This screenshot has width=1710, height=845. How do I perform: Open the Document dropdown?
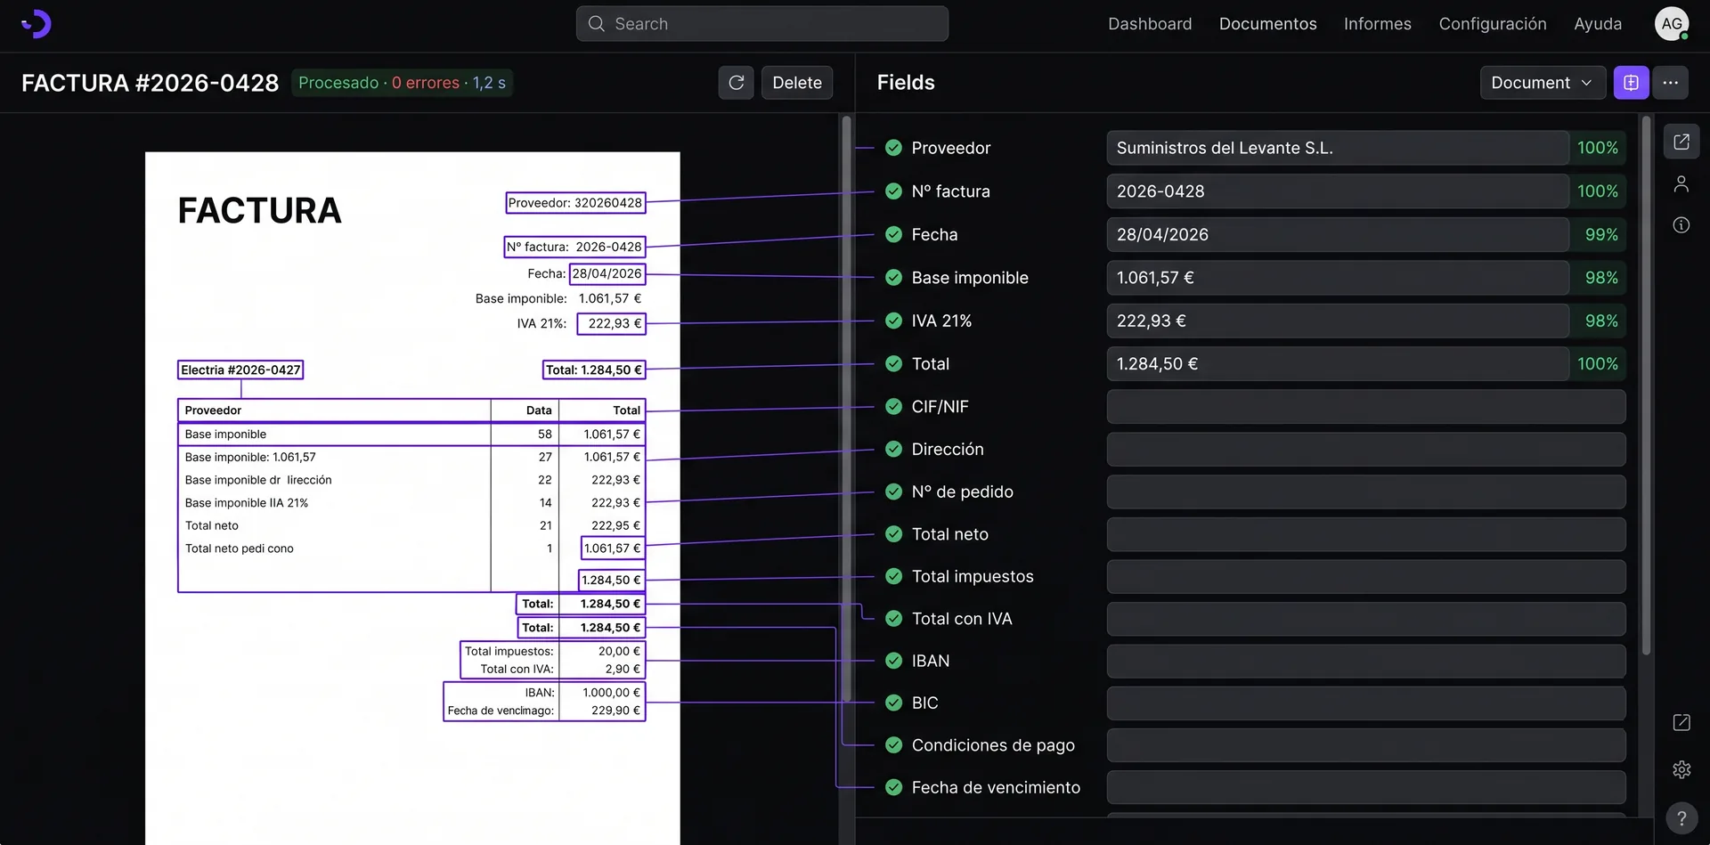click(1543, 83)
